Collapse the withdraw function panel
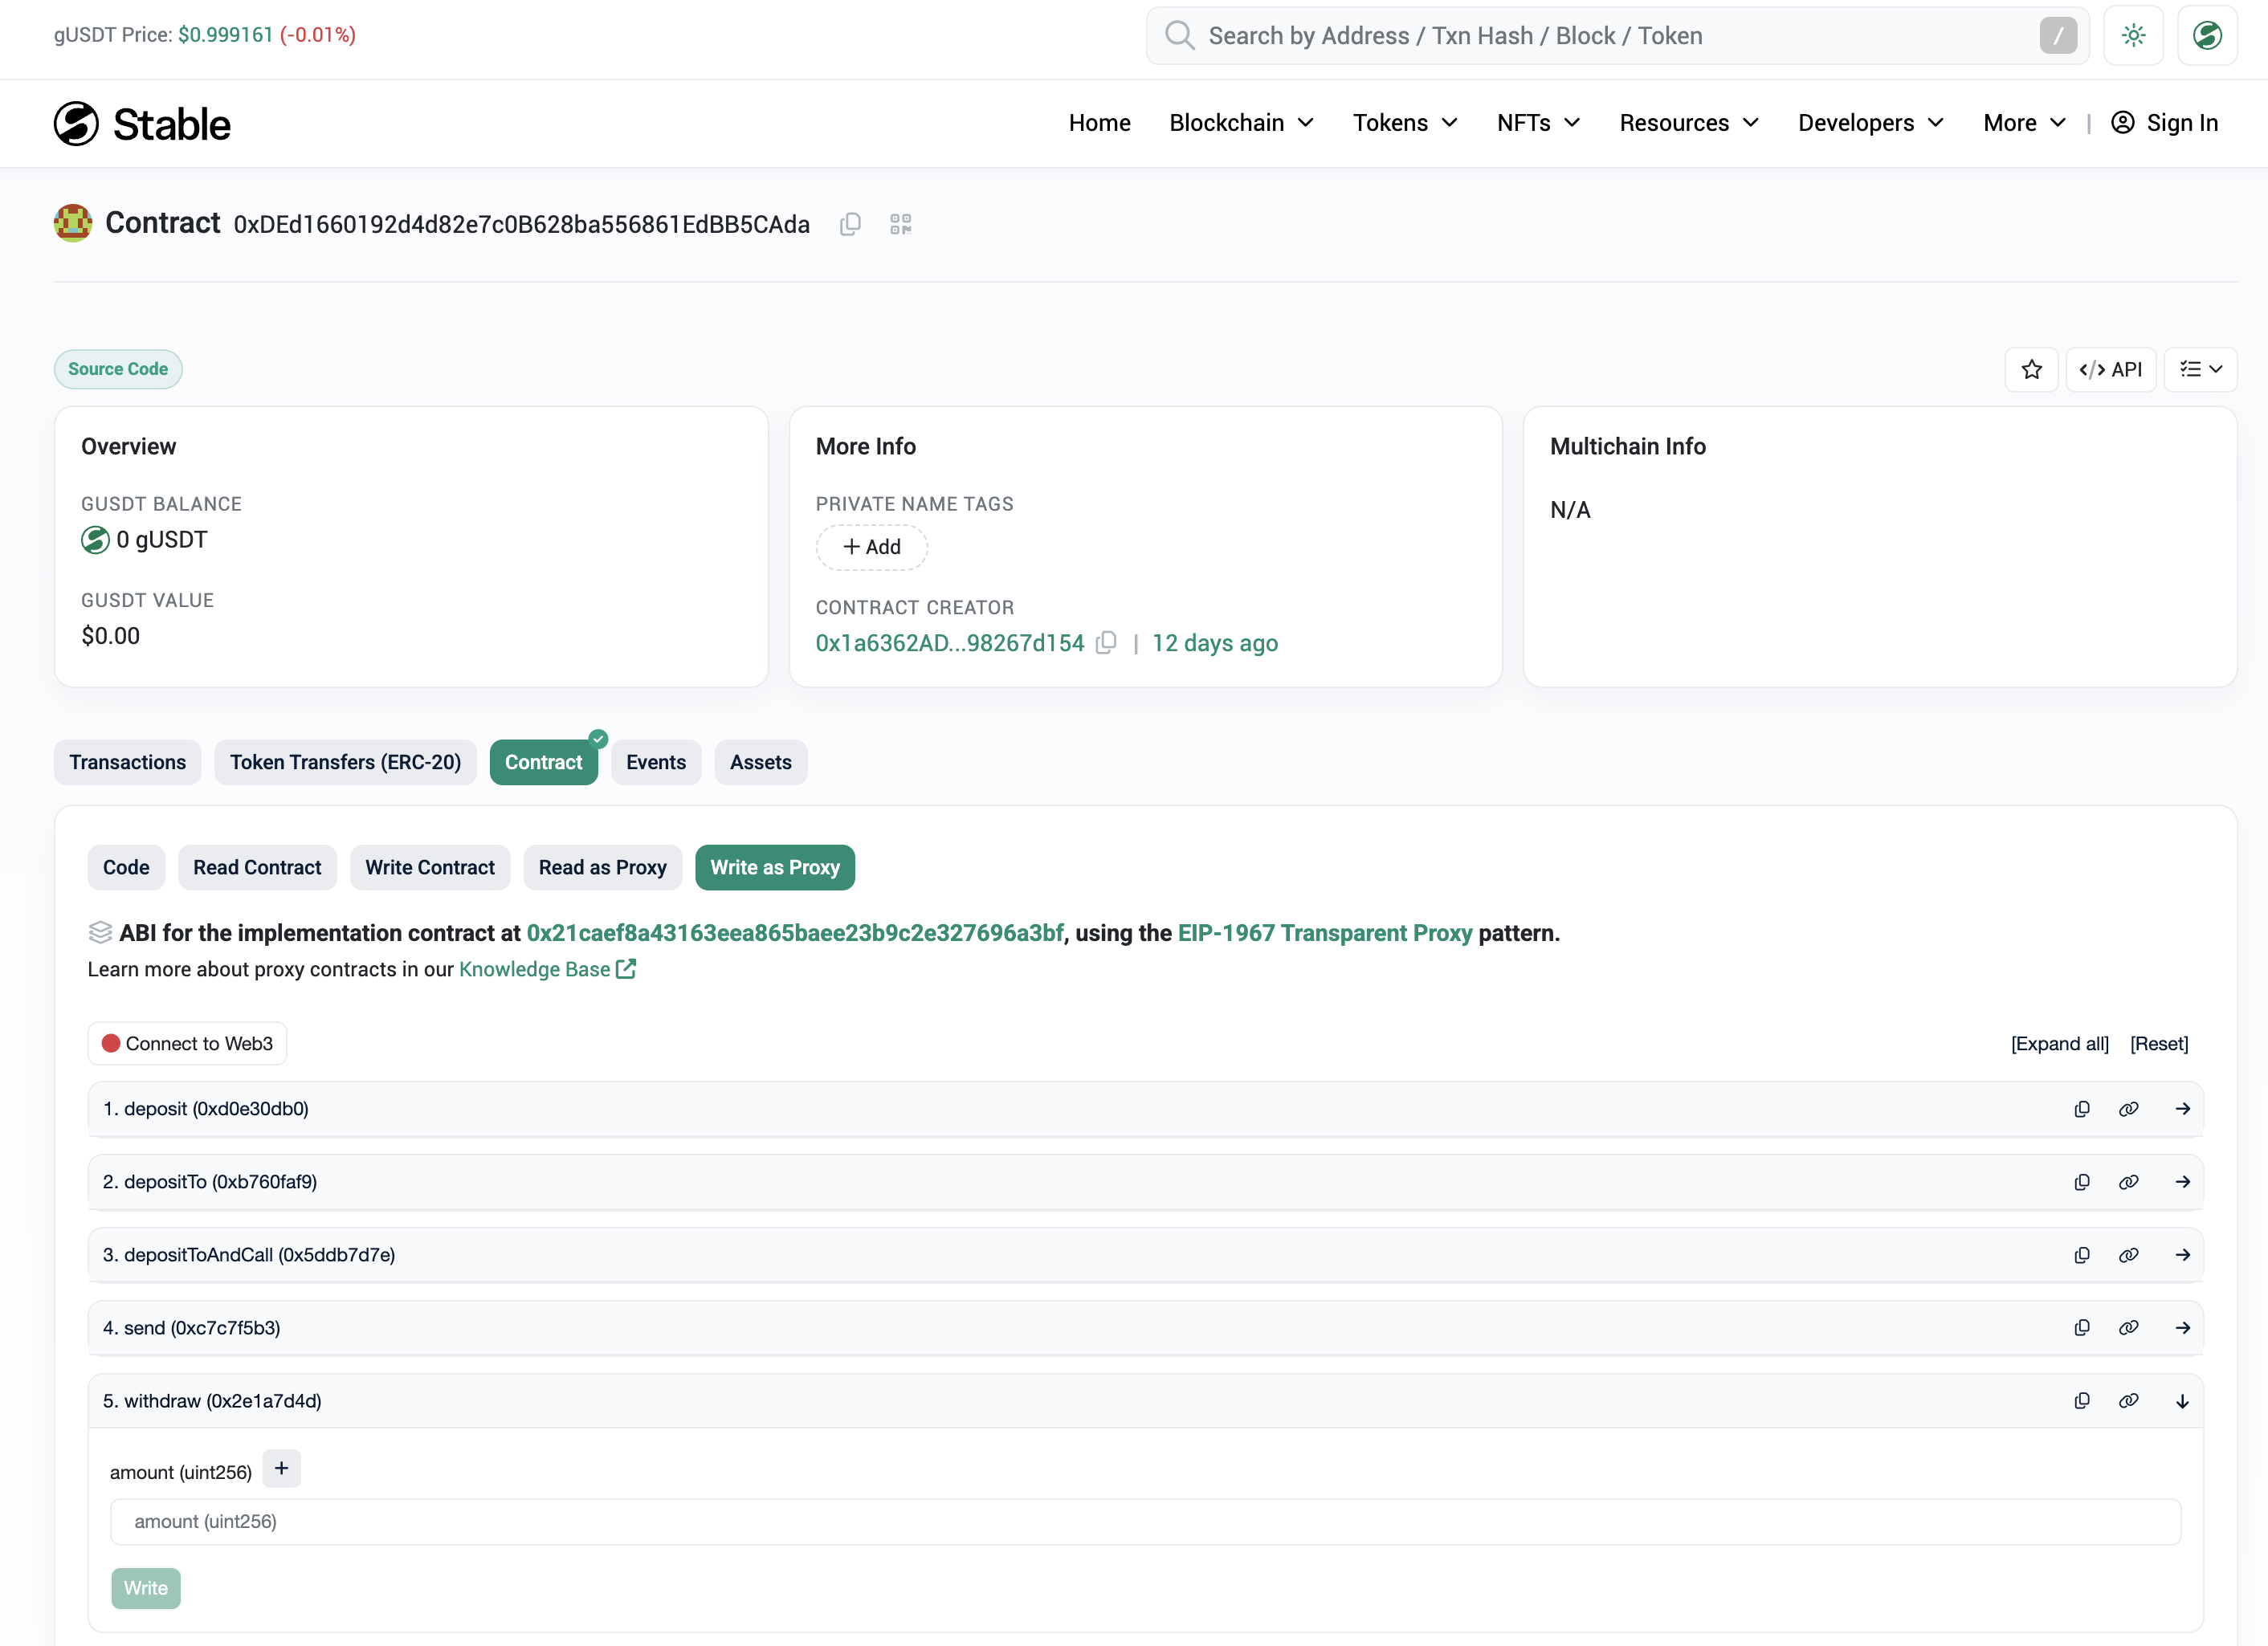The image size is (2268, 1646). (x=2183, y=1400)
